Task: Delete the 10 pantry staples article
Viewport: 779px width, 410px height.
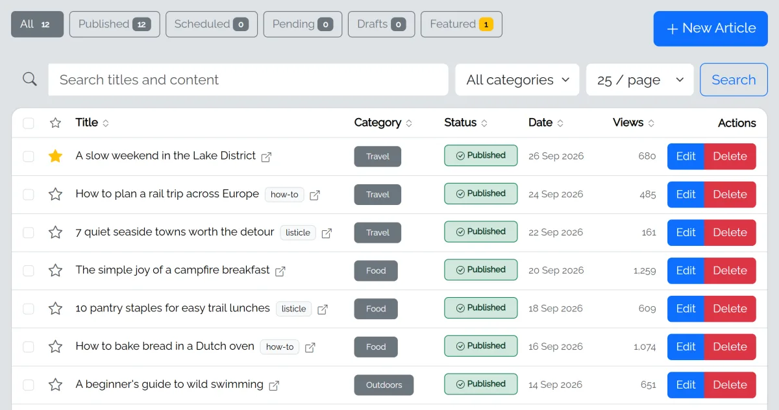Action: (730, 309)
